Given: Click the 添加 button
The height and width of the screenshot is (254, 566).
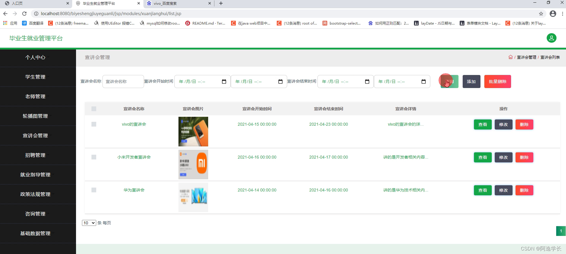Looking at the screenshot, I should click(x=471, y=82).
